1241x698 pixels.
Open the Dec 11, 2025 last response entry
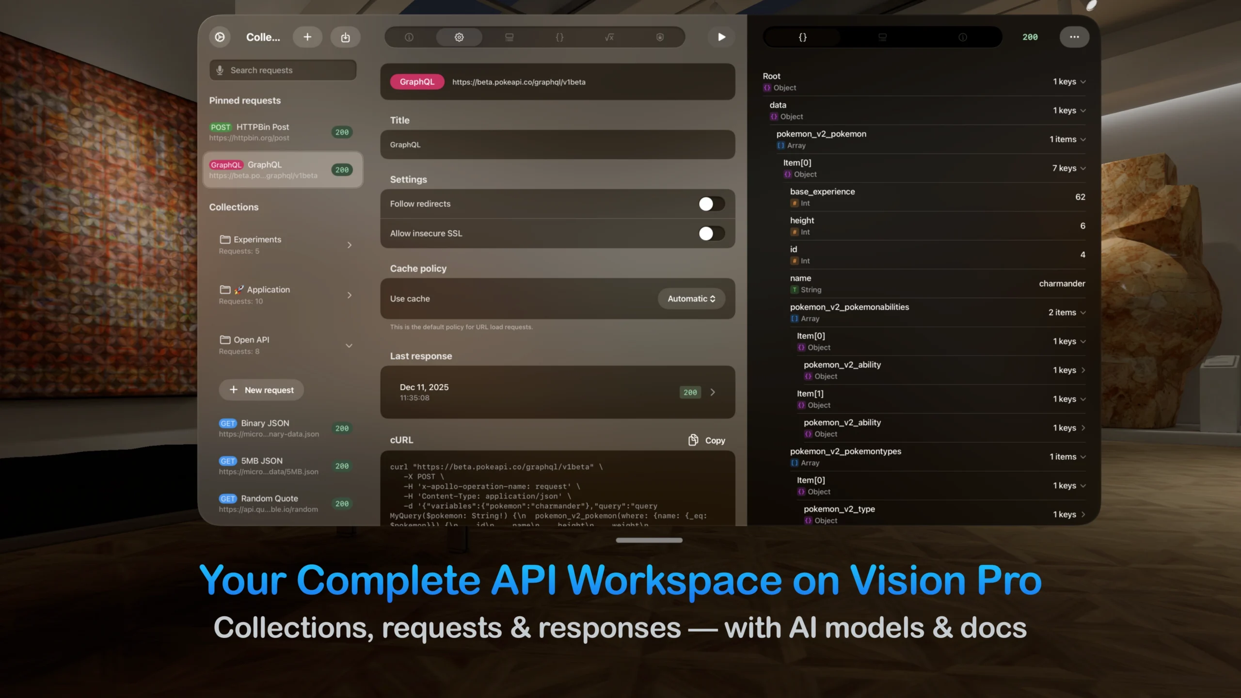point(557,392)
